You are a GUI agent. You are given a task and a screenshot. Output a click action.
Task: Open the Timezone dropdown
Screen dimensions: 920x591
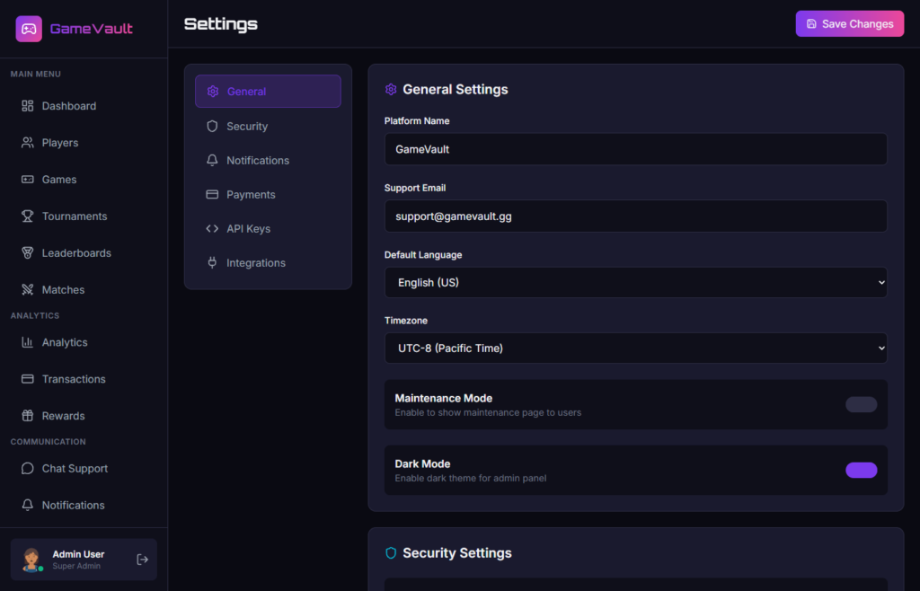click(635, 348)
